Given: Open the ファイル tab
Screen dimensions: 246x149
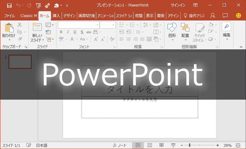Looking at the screenshot, I should (x=9, y=16).
